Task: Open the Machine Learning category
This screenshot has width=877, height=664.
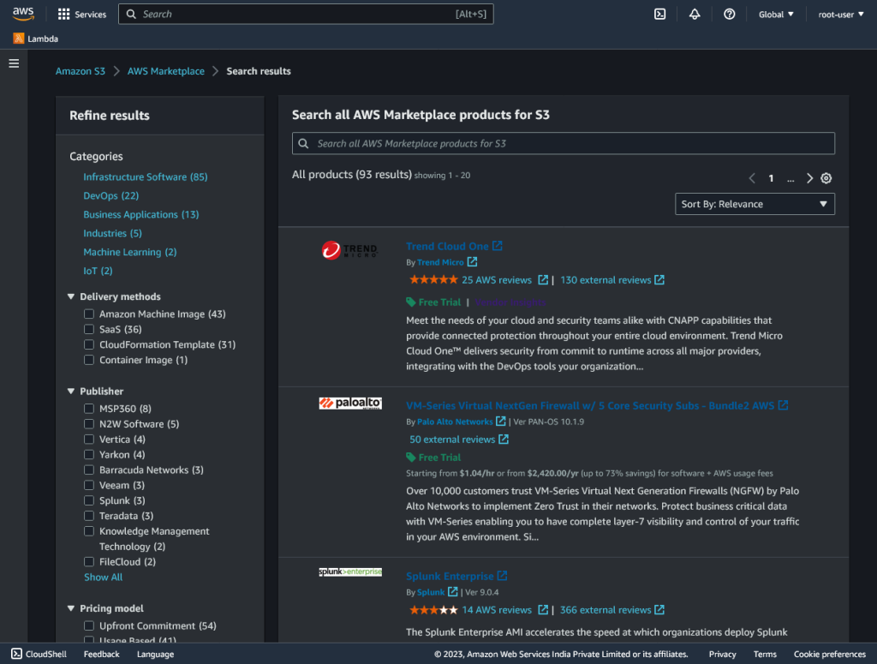Action: [130, 252]
